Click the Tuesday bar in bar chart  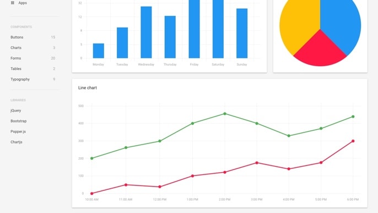tap(122, 42)
